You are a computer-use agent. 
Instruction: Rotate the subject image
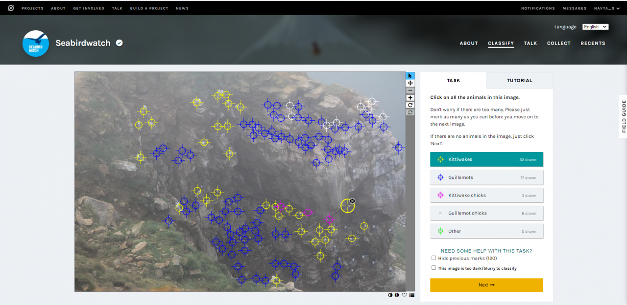pyautogui.click(x=410, y=105)
